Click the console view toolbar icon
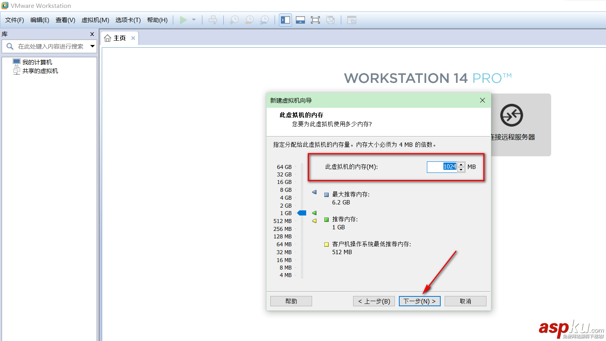The height and width of the screenshot is (341, 606). coord(352,20)
